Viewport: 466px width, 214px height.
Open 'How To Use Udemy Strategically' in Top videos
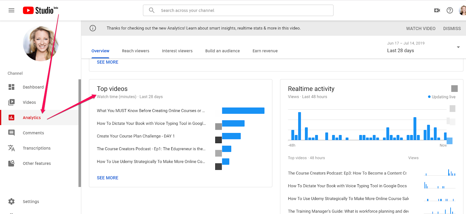pos(151,161)
